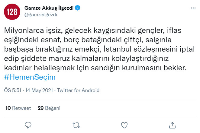Click the like count number 29

coord(40,108)
